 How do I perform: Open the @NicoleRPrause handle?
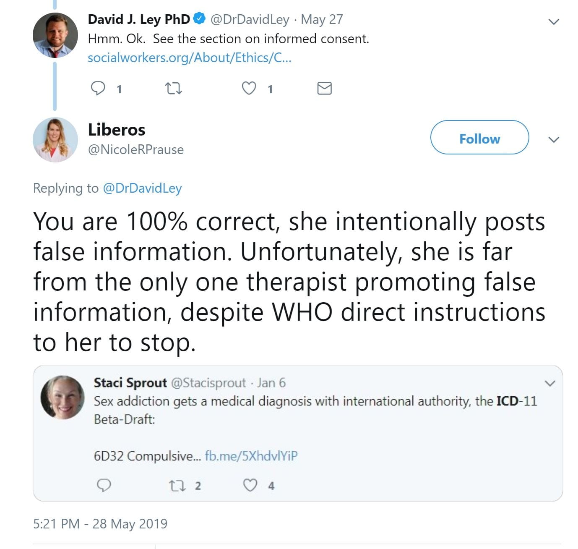[x=136, y=149]
